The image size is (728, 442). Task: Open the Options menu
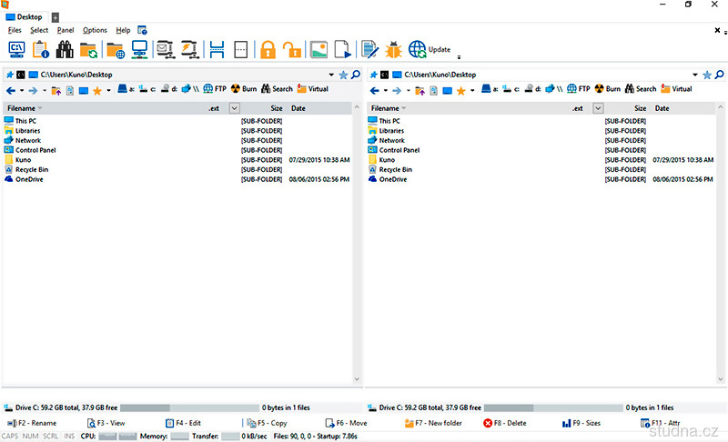95,30
